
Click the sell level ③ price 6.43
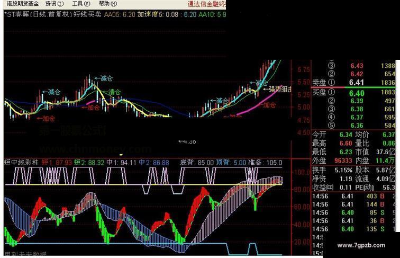tap(357, 66)
